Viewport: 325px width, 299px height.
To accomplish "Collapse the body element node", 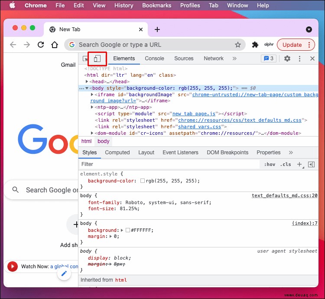I will pos(87,88).
